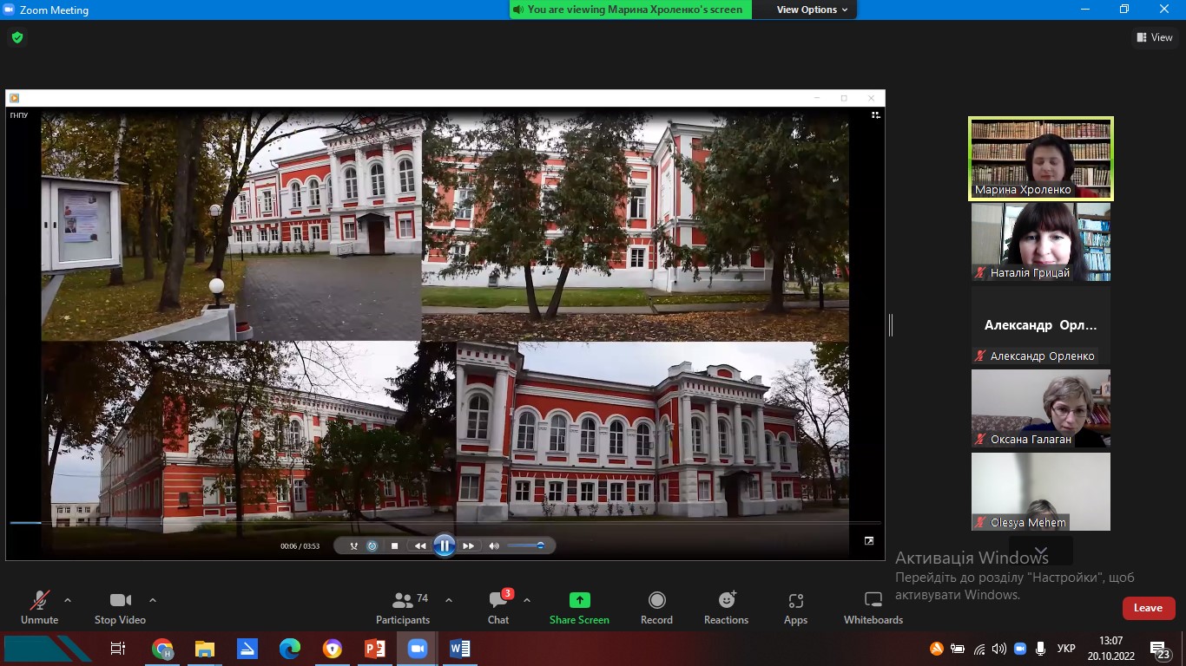Screen dimensions: 1186x666
Task: Open Word from the taskbar
Action: (x=460, y=649)
